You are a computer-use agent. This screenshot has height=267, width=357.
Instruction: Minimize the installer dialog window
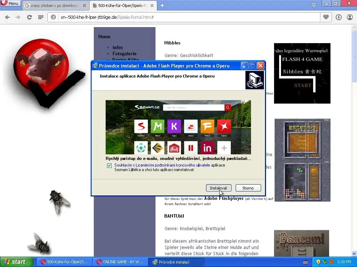tap(244, 66)
